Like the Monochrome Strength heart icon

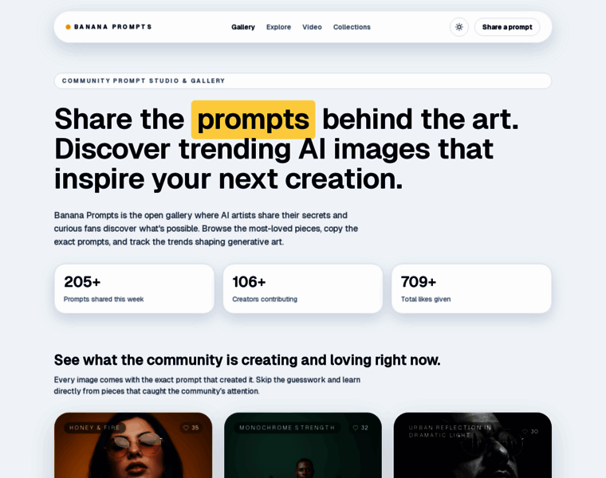(356, 428)
